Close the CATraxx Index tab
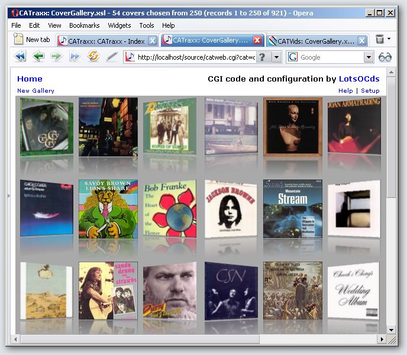The width and height of the screenshot is (407, 355). pyautogui.click(x=152, y=41)
